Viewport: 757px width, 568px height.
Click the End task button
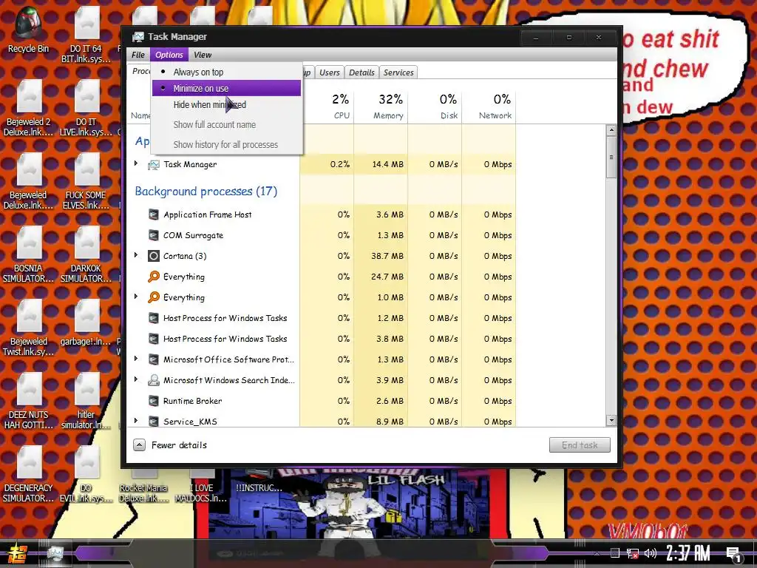580,444
